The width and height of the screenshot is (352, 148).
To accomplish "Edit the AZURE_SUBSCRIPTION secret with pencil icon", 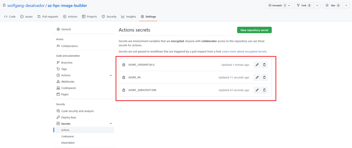I will pyautogui.click(x=257, y=90).
